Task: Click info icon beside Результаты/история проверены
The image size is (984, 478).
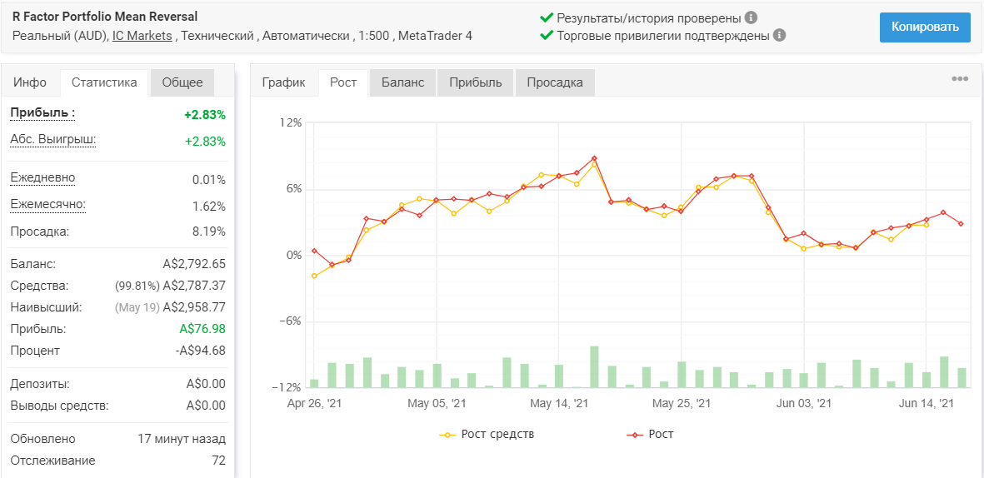Action: click(752, 17)
